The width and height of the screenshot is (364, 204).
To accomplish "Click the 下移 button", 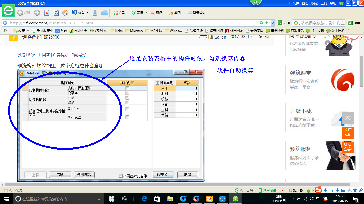I will point(60,175).
